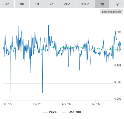Switch chart to 30d range
This screenshot has height=119, width=124.
(x=67, y=4)
